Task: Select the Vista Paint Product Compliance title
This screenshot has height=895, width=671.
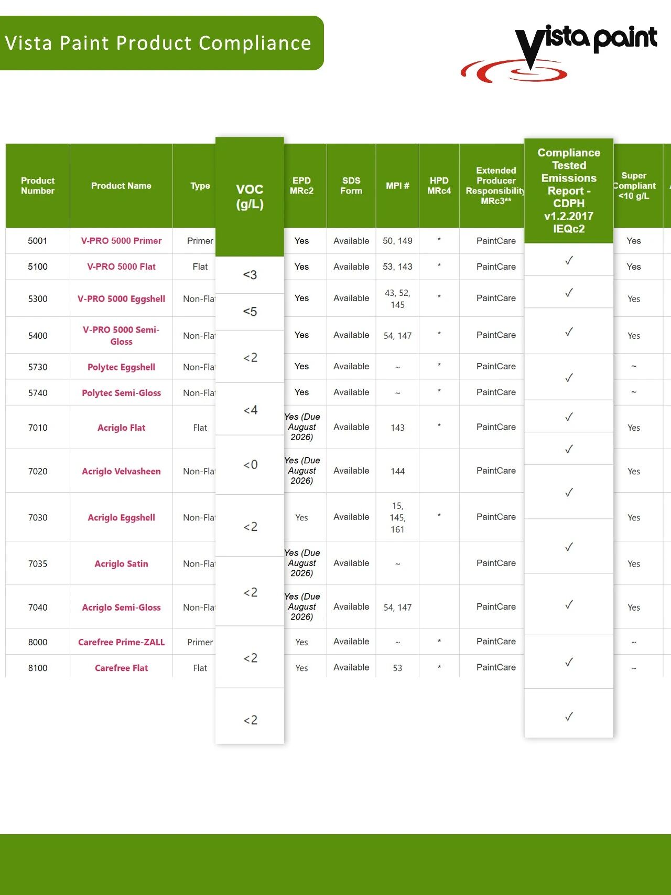Action: pyautogui.click(x=158, y=43)
